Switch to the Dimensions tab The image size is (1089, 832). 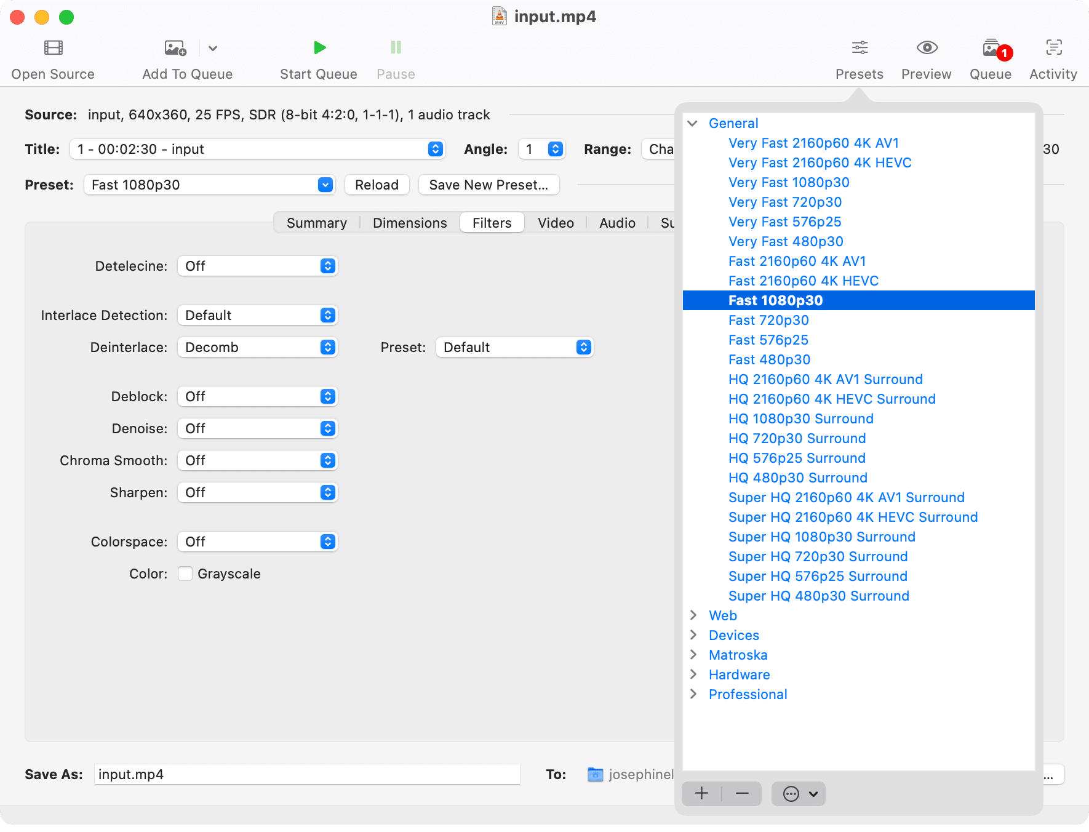pyautogui.click(x=410, y=223)
